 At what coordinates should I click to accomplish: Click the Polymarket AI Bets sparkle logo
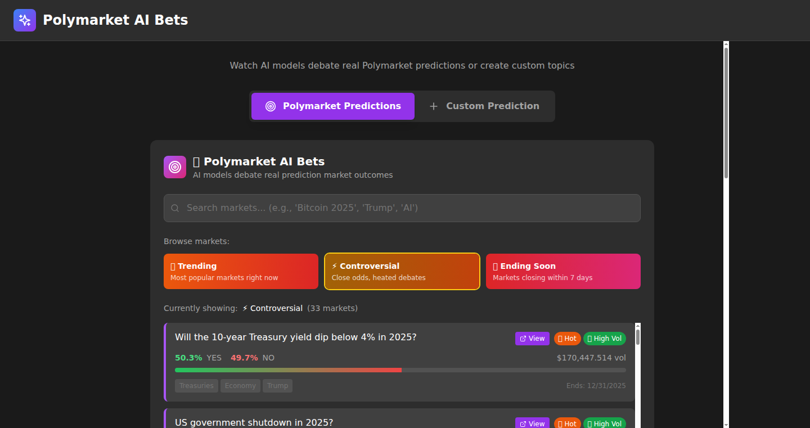25,20
